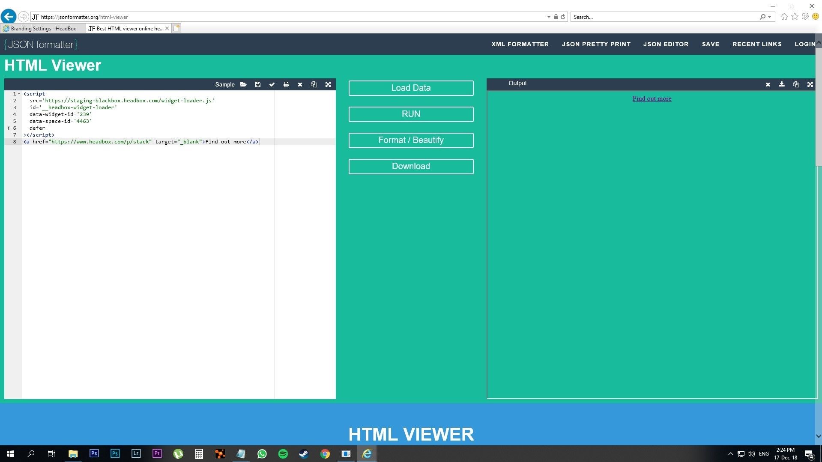Collapse the script tag fold arrow on line 1

19,94
